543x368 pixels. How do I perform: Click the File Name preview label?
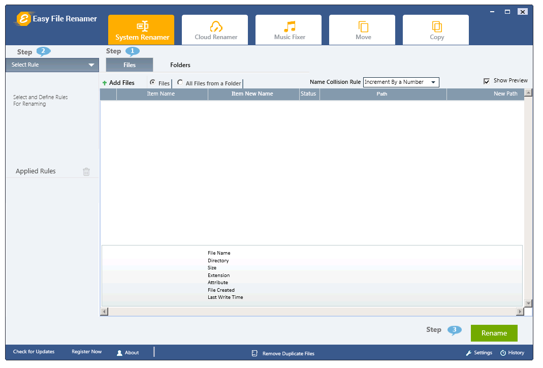[x=219, y=253]
